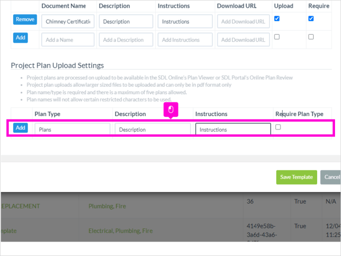
Task: Click the Plans plan type field
Action: [72, 129]
